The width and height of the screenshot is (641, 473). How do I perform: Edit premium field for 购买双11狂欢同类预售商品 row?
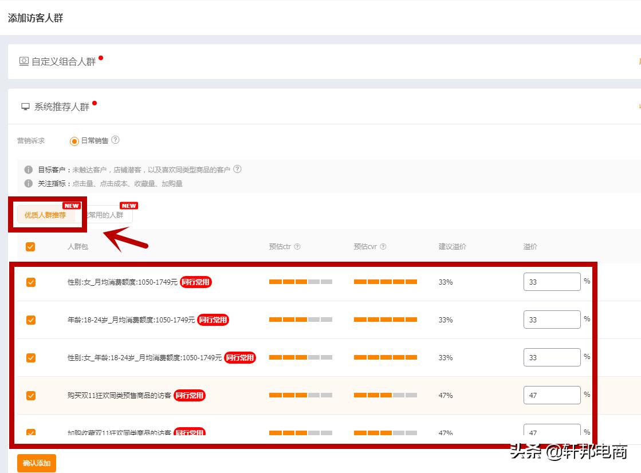click(552, 395)
